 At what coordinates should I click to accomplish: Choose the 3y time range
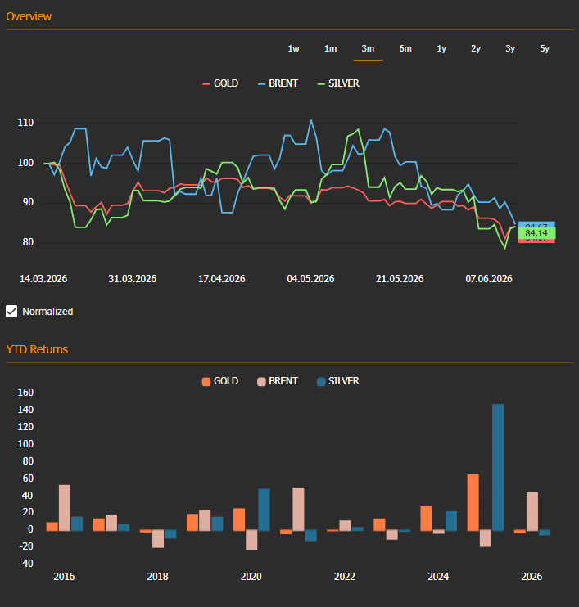point(510,48)
